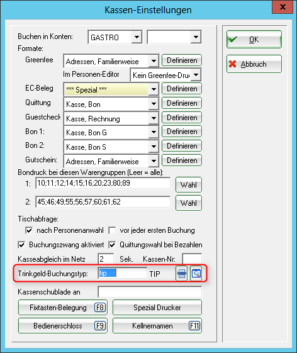Toggle Quittungswahl bei Bezahlen checkbox
The width and height of the screenshot is (297, 353).
(112, 245)
